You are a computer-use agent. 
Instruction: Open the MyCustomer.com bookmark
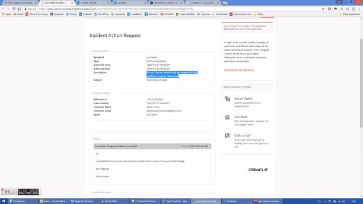point(240,14)
